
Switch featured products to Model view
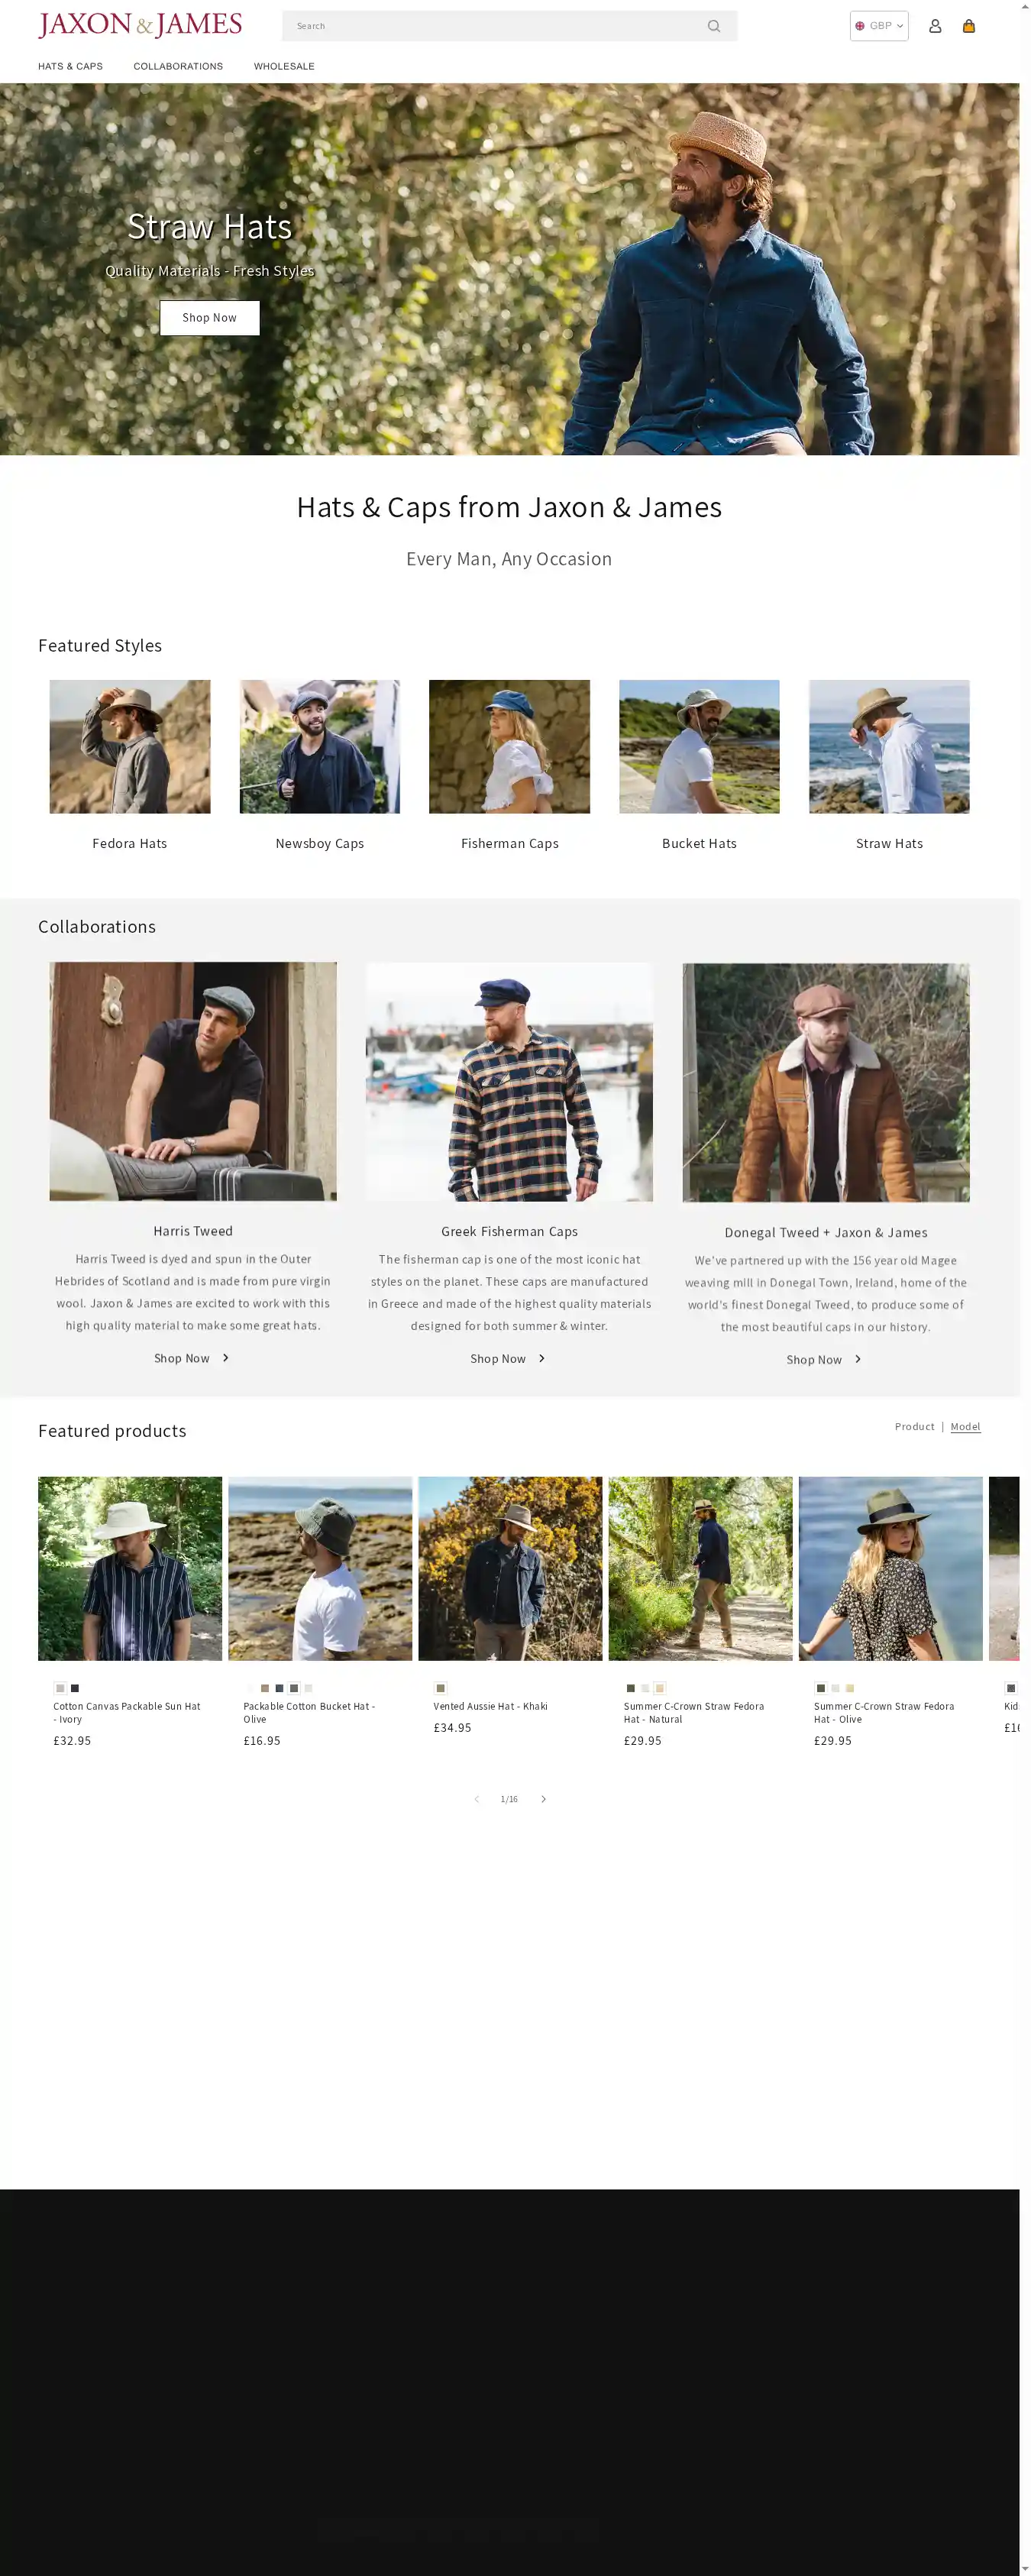coord(965,1426)
